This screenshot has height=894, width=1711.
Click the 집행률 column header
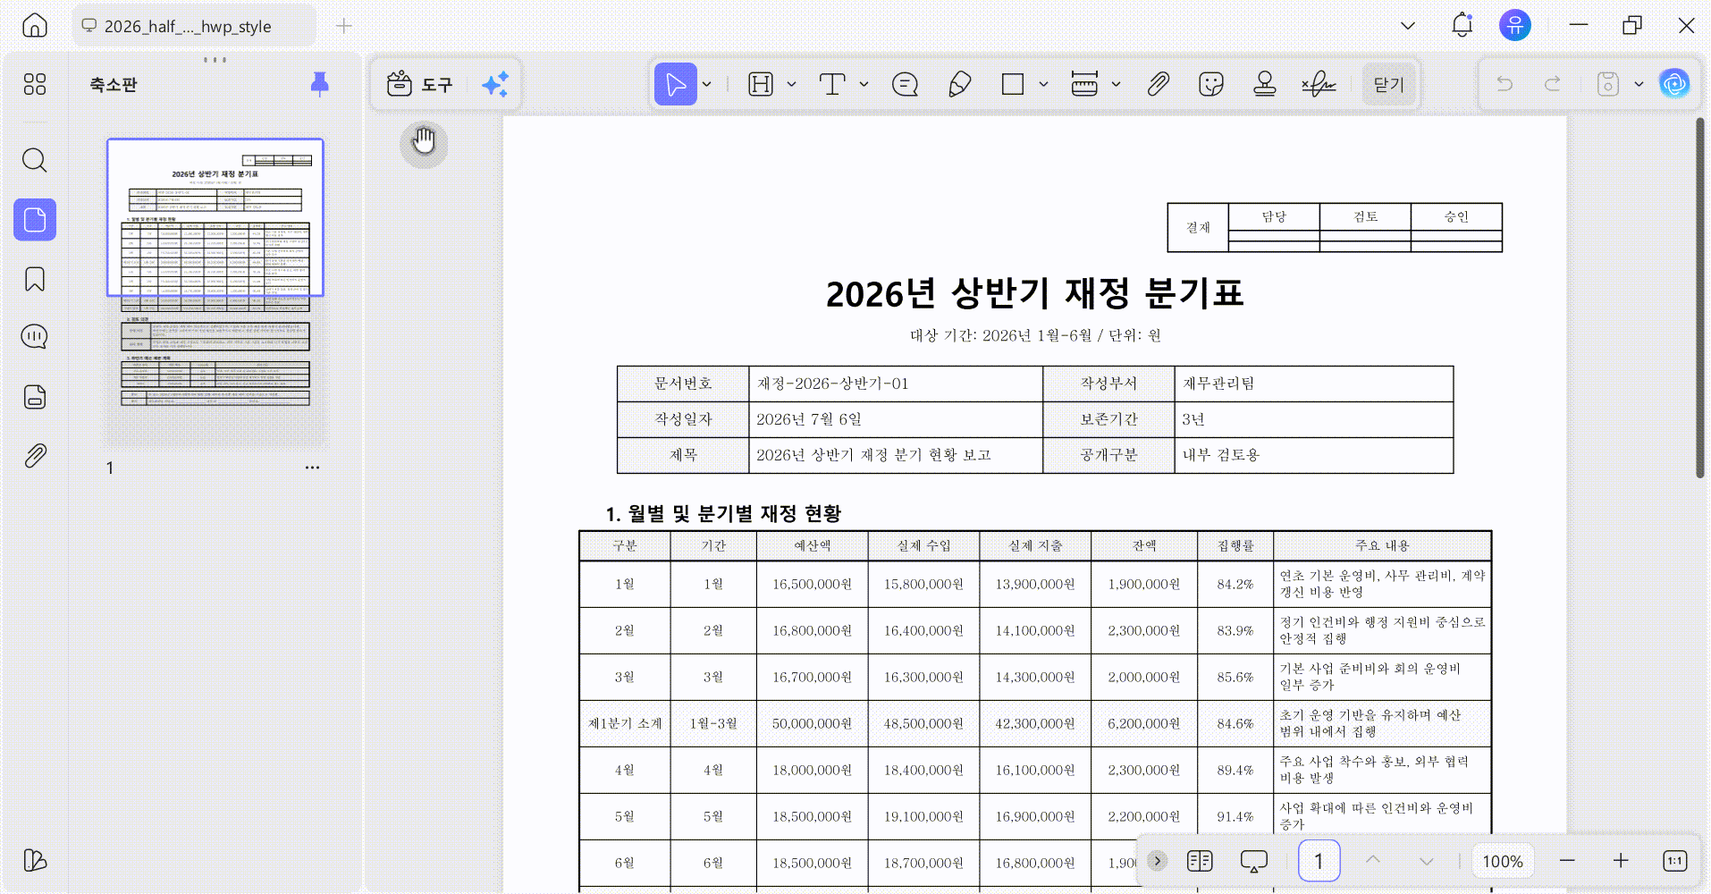[x=1235, y=545]
